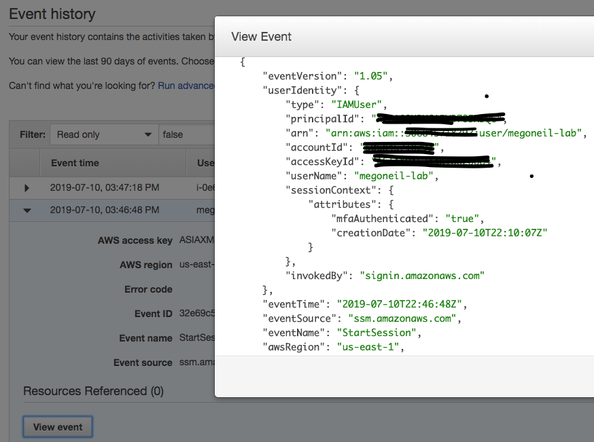Select the "us-east-1" awsRegion value
Screen dimensions: 594x442
[x=368, y=347]
